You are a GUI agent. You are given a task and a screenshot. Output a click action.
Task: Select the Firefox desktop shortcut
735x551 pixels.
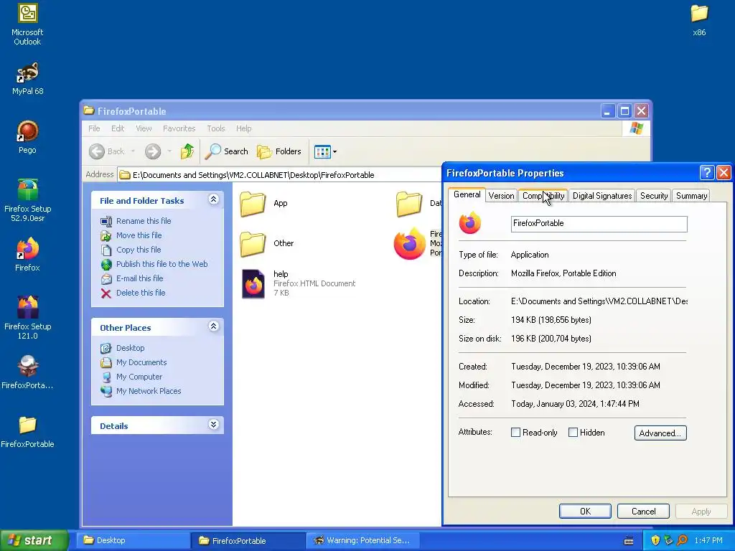(x=27, y=255)
